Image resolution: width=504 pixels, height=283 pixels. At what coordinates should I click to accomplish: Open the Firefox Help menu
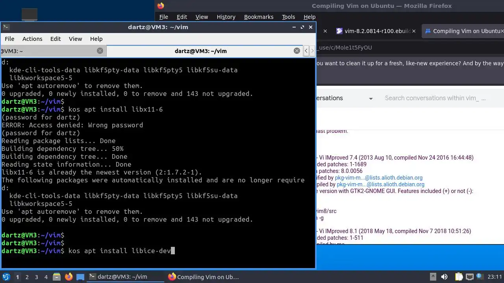pos(309,17)
